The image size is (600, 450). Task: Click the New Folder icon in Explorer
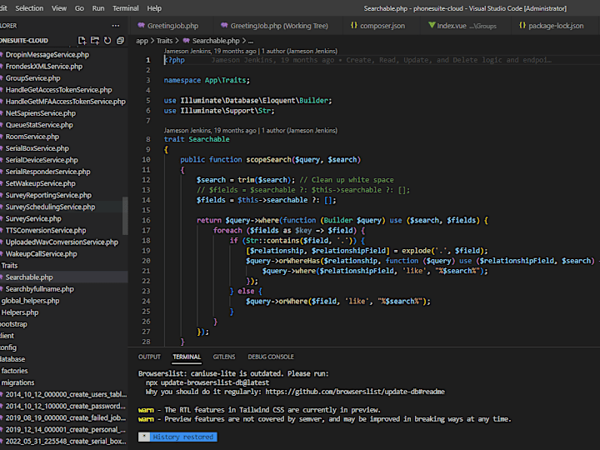[x=94, y=40]
